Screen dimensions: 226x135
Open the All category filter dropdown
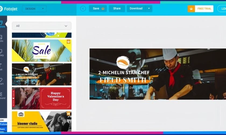point(42,26)
